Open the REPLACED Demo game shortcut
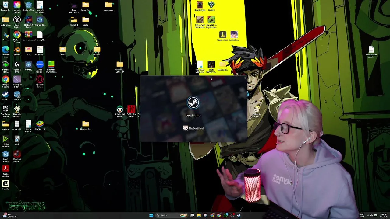 coord(28,22)
